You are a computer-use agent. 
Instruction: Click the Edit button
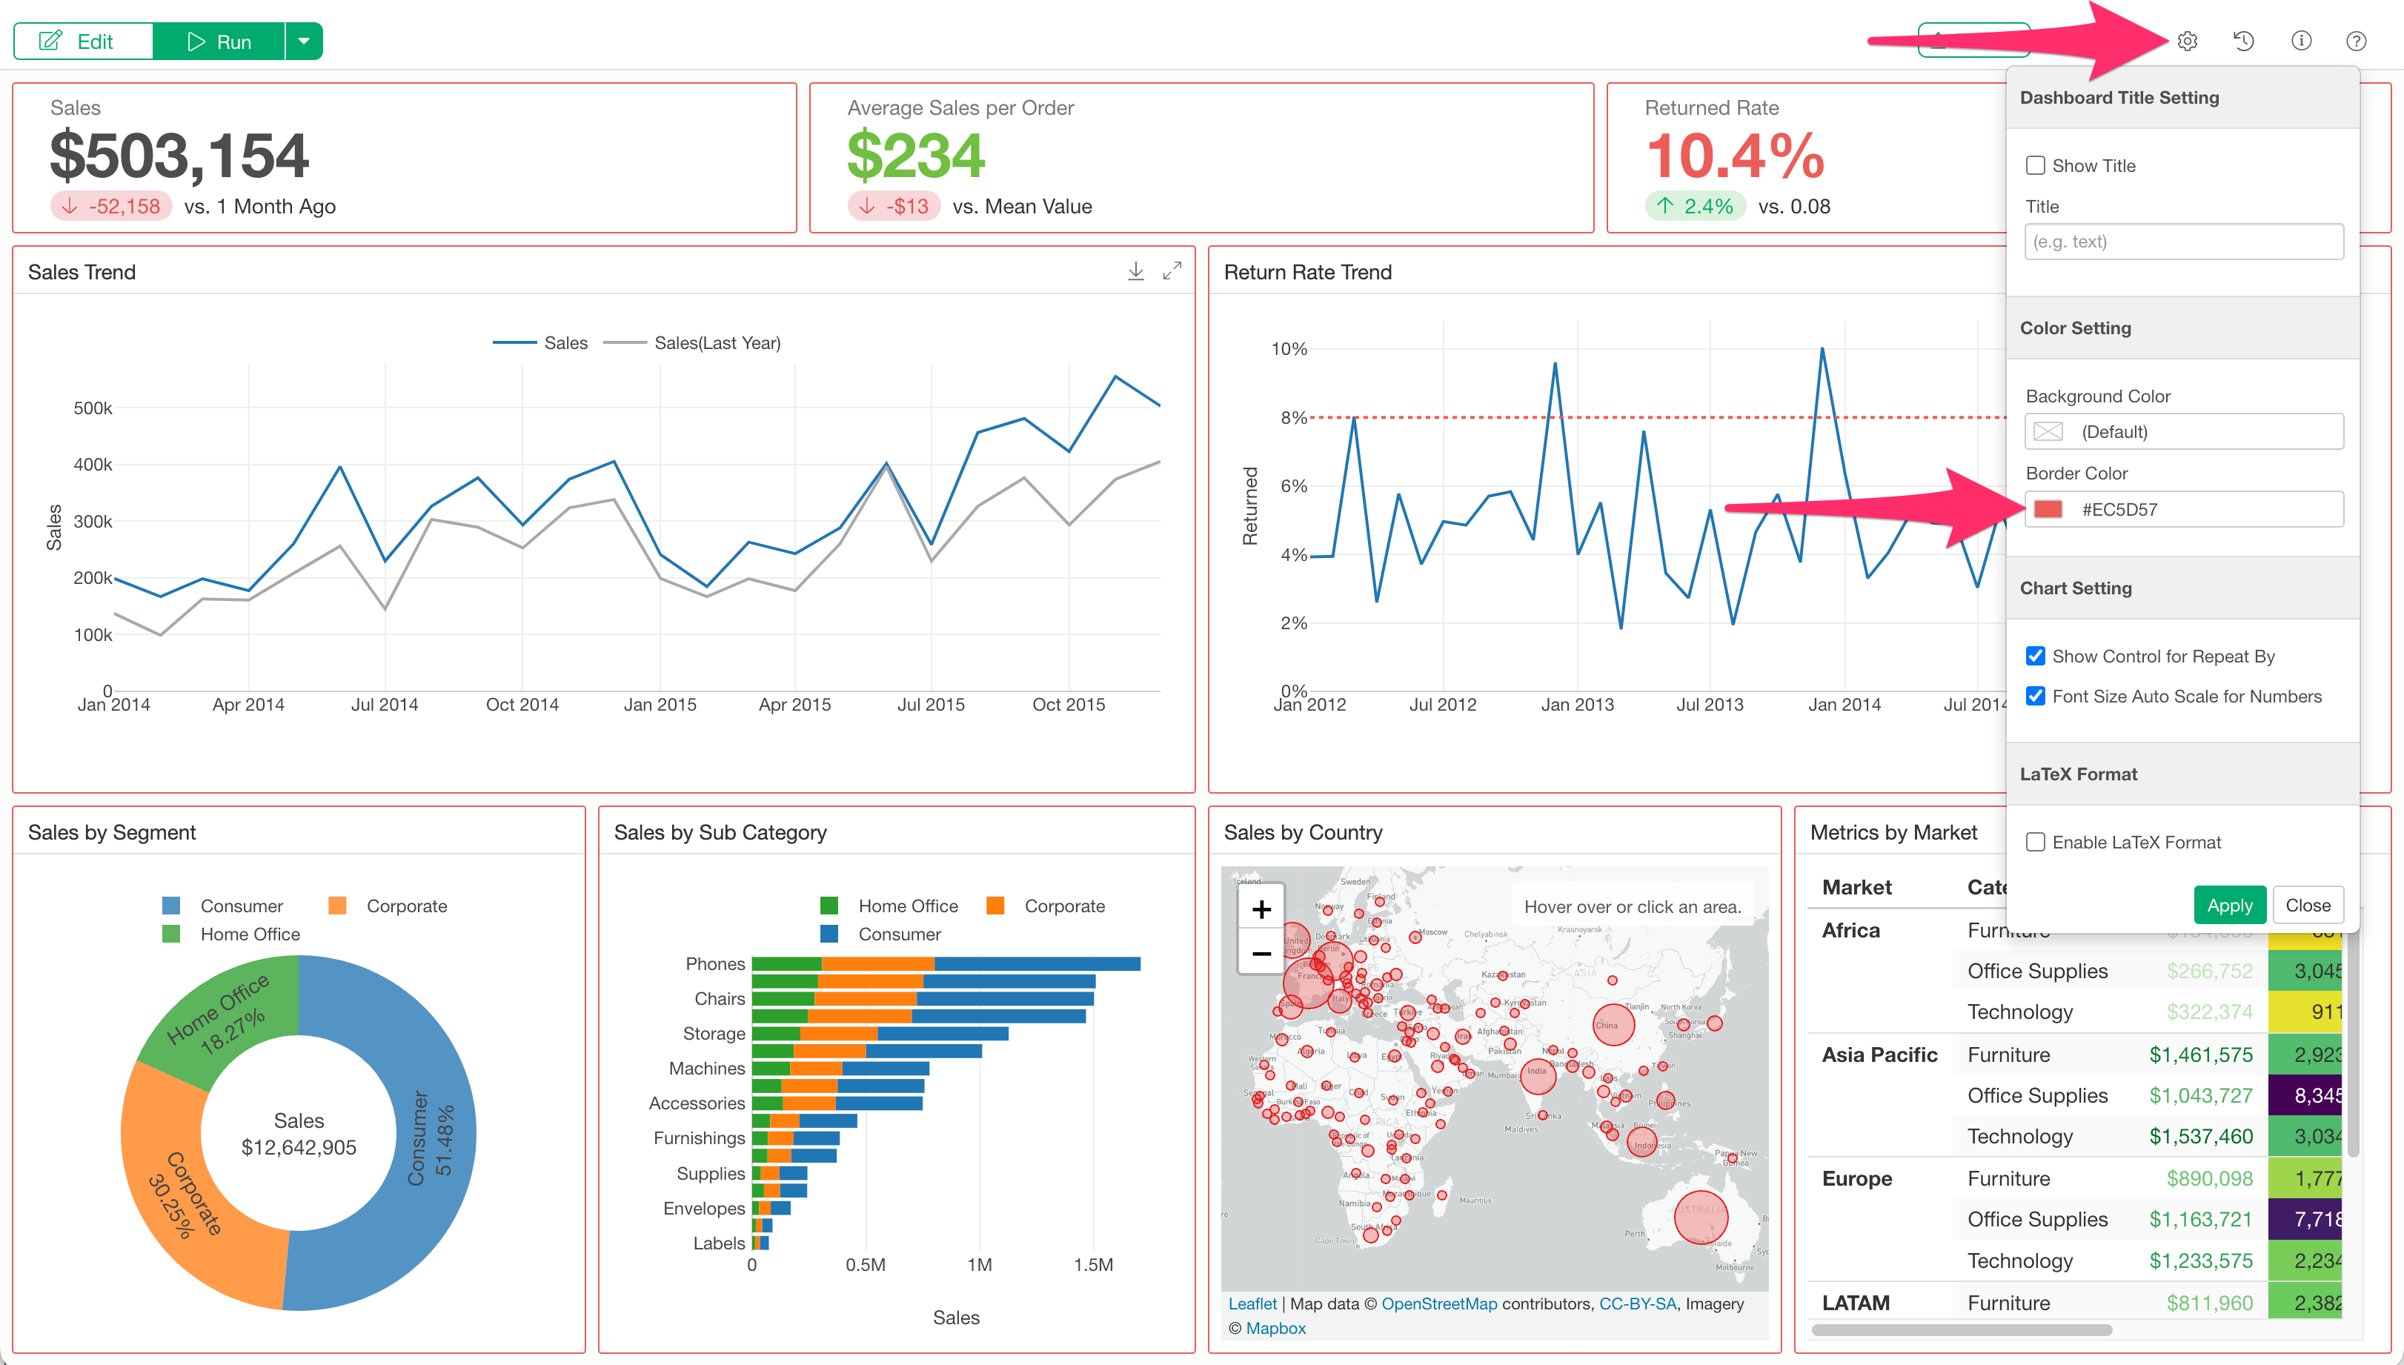click(84, 41)
